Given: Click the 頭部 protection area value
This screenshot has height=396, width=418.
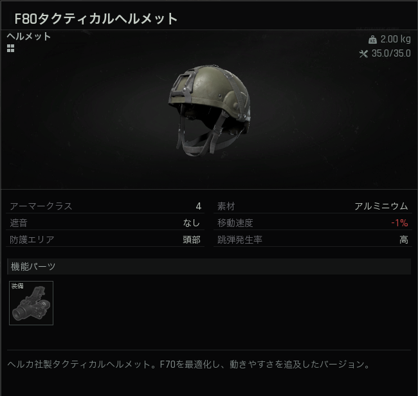Looking at the screenshot, I should click(192, 240).
